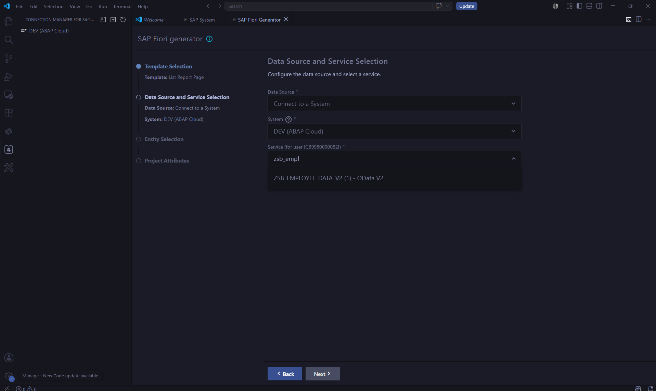Open errors and warnings status item
The image size is (656, 391).
pos(26,389)
